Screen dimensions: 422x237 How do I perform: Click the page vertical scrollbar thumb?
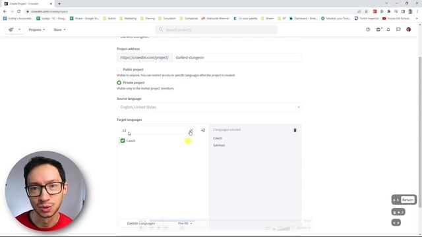pyautogui.click(x=420, y=132)
